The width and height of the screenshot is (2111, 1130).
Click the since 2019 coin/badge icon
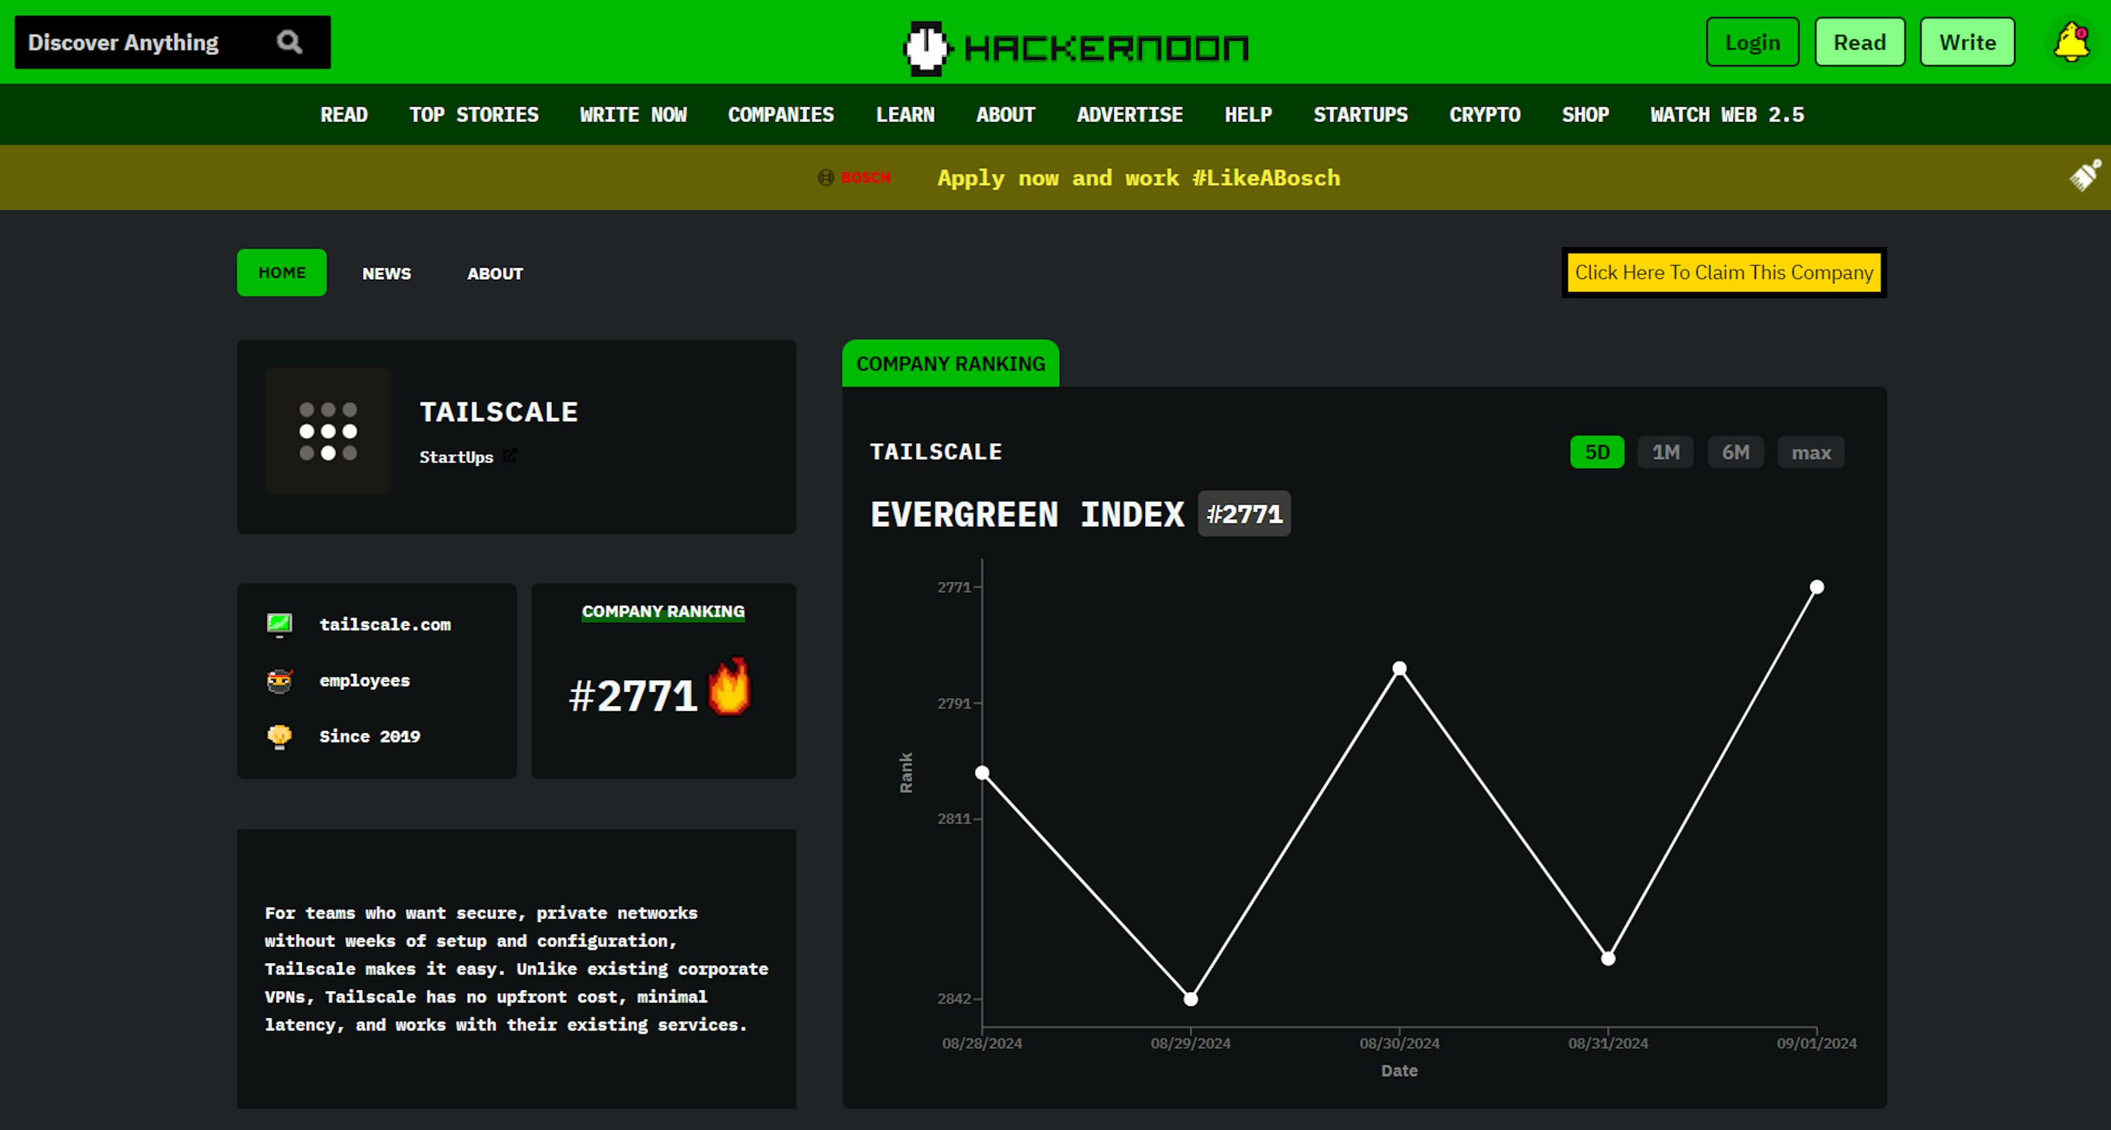(279, 735)
